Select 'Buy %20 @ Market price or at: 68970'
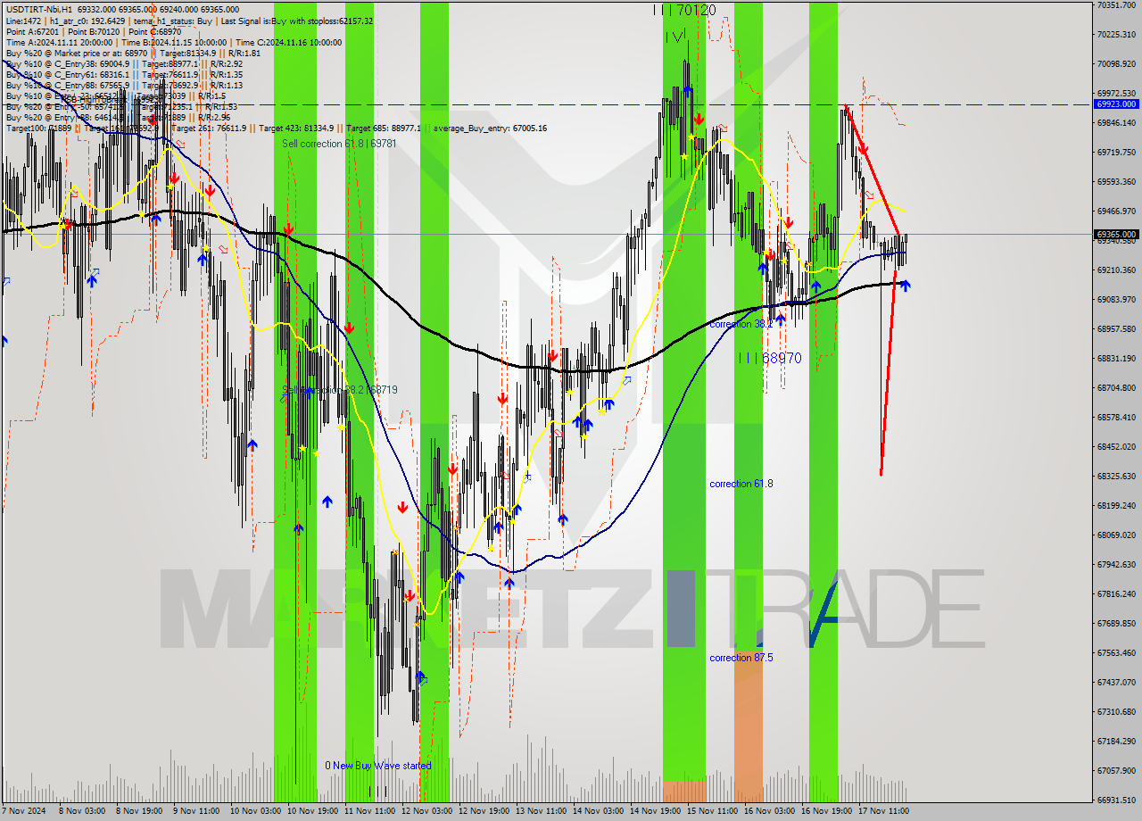The width and height of the screenshot is (1142, 821). tap(75, 53)
